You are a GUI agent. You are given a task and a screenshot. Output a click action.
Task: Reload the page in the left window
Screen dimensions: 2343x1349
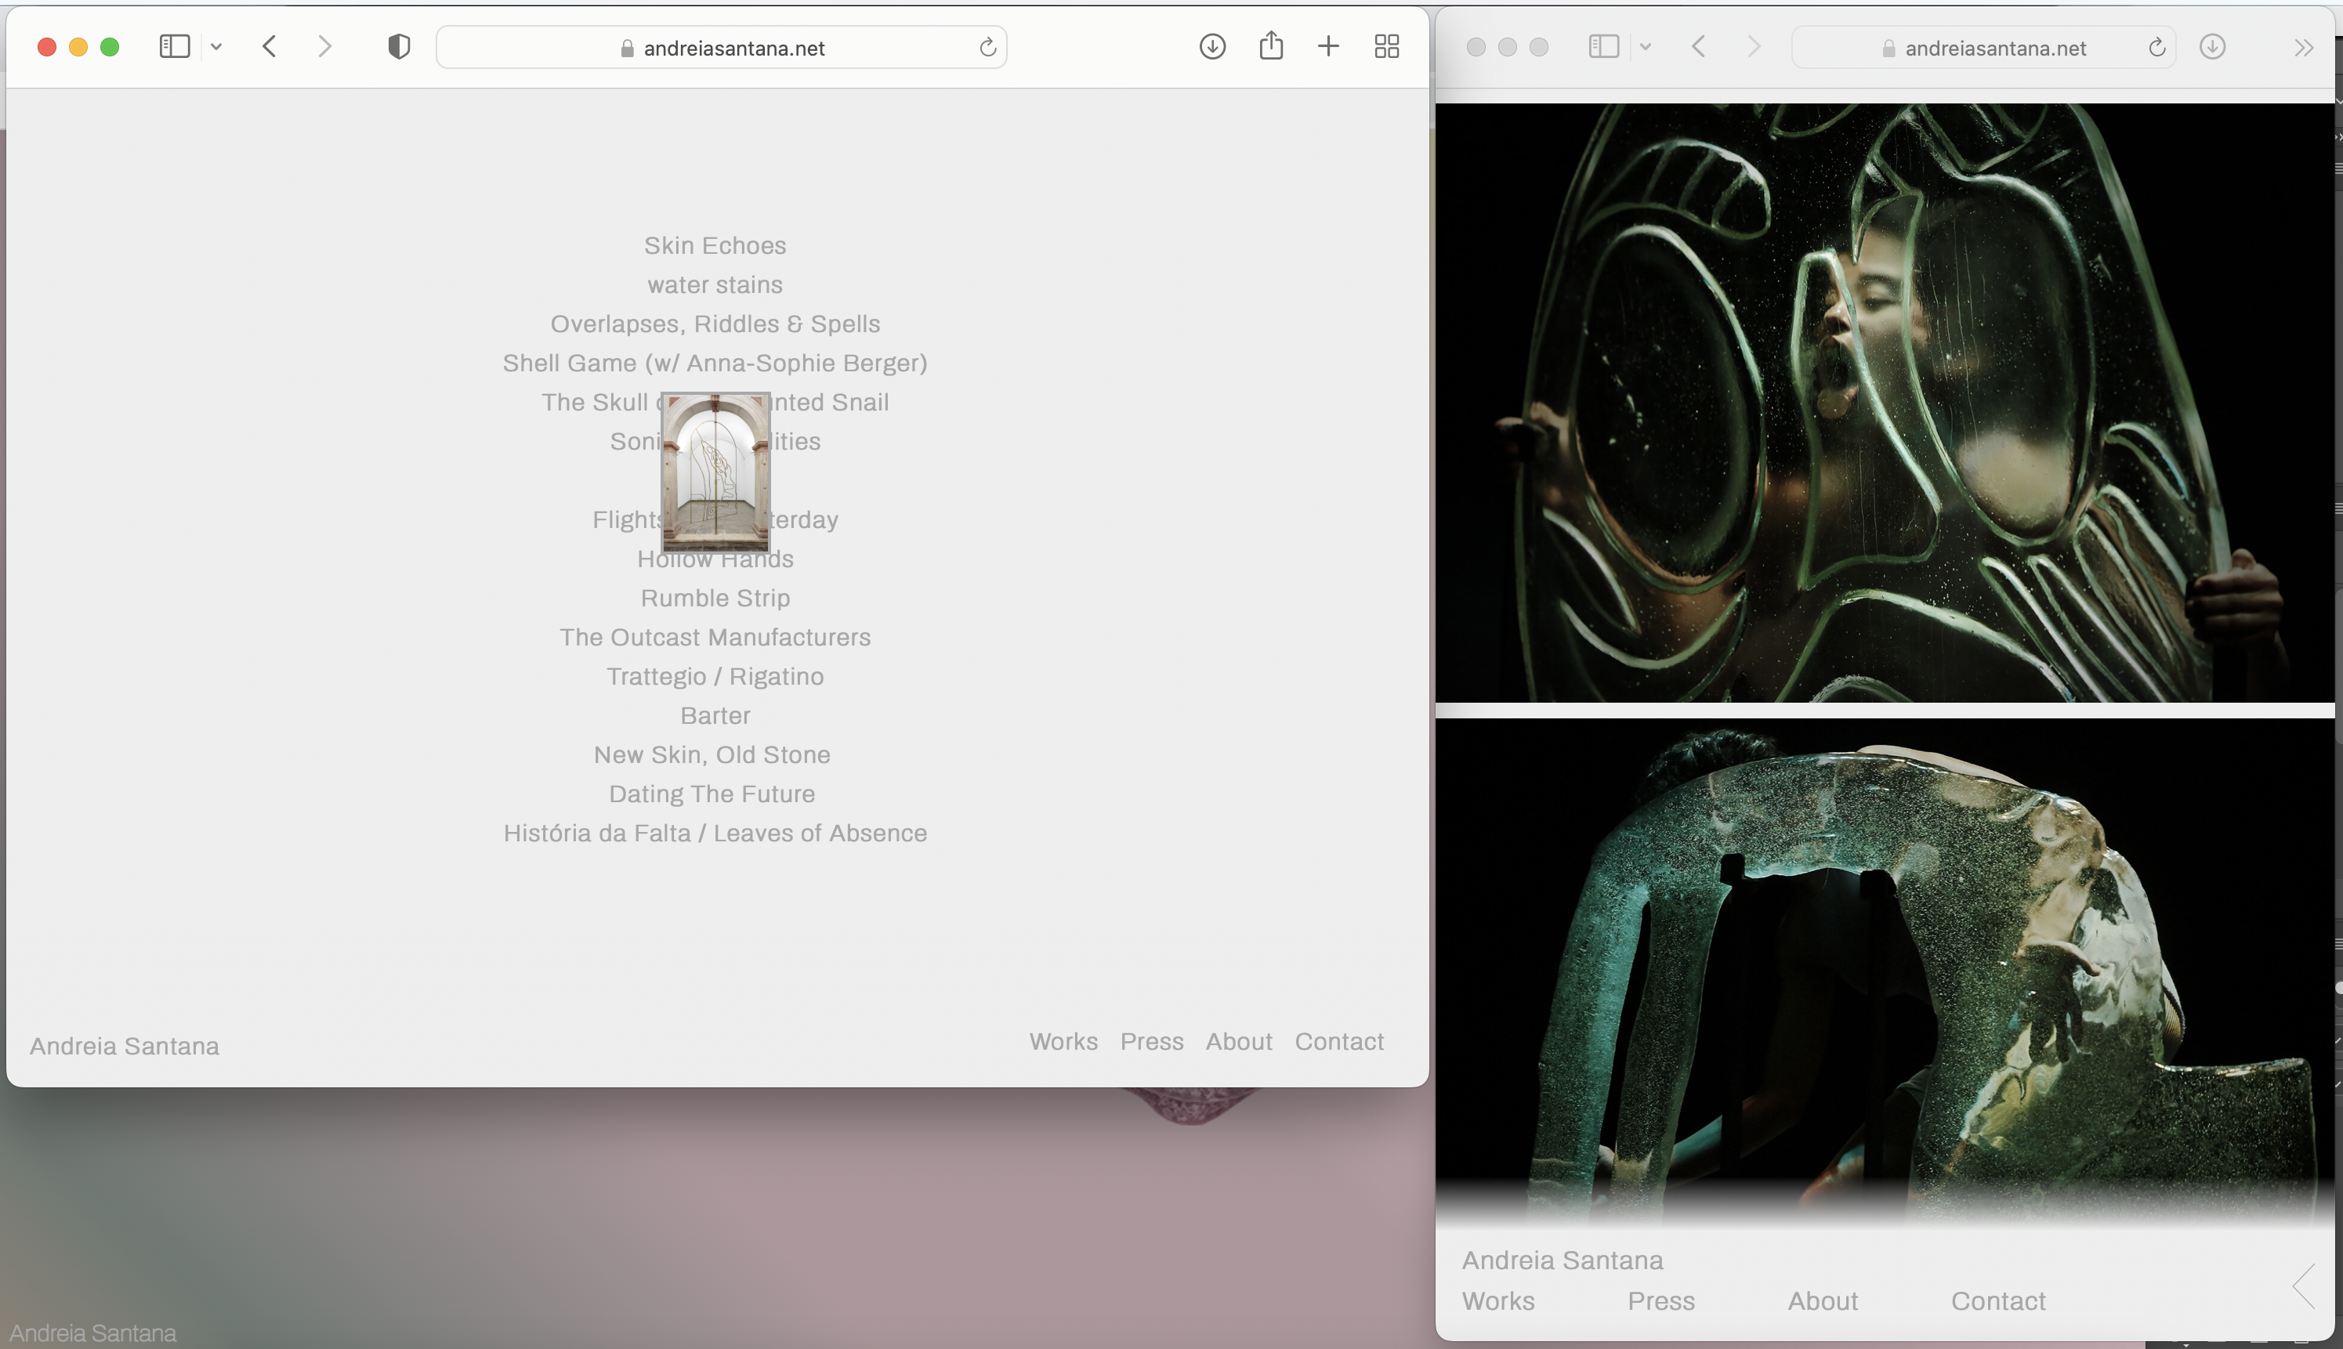987,47
